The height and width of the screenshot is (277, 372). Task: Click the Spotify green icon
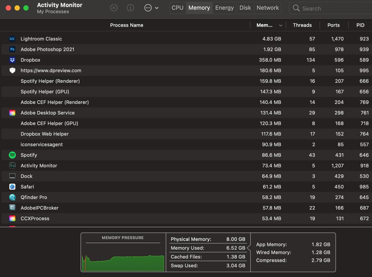tap(12, 155)
